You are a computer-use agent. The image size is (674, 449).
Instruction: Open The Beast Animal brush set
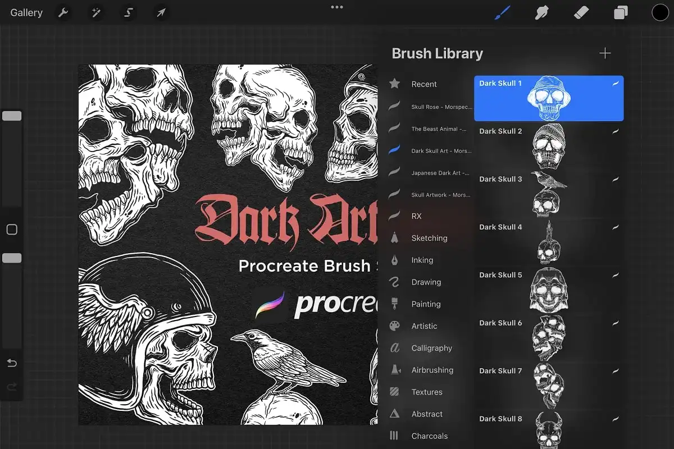tap(430, 129)
